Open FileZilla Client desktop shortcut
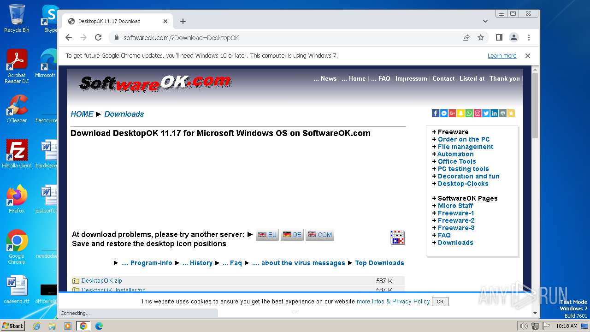 17,154
